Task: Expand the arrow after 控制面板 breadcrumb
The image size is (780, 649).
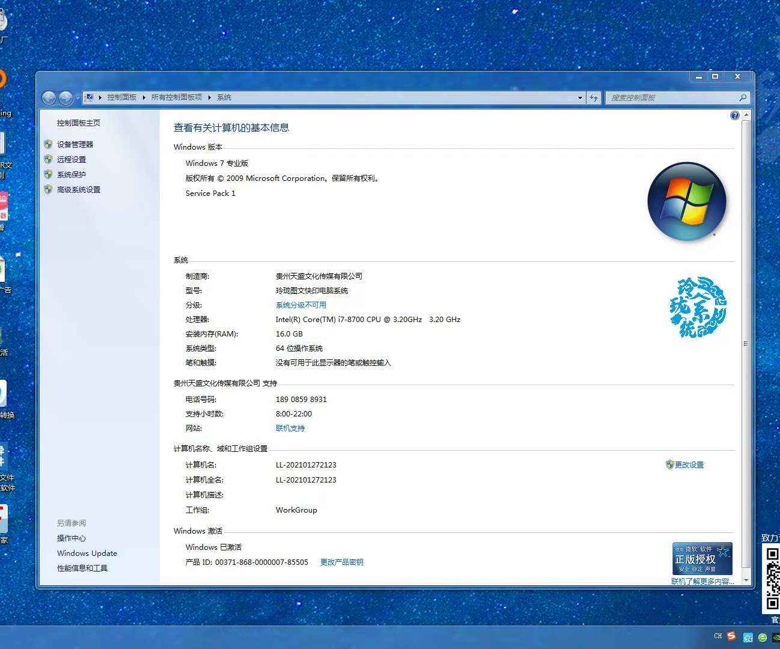Action: [x=144, y=97]
